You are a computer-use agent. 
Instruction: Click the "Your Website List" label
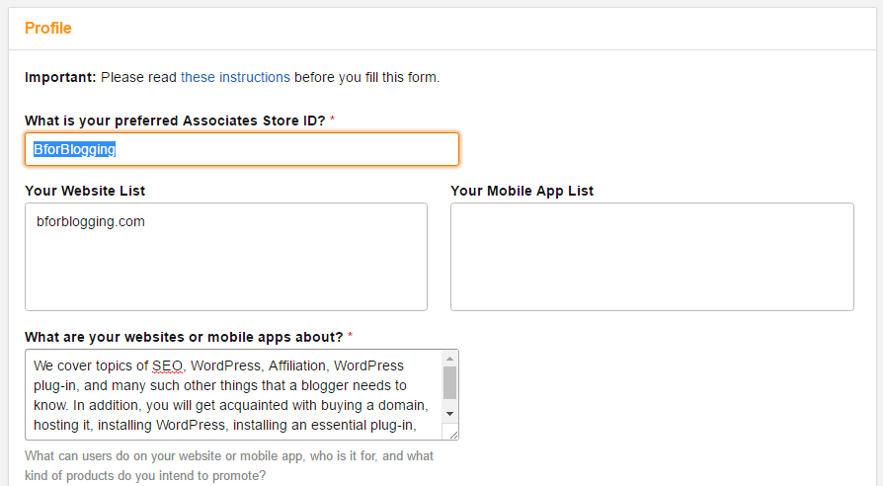[85, 191]
